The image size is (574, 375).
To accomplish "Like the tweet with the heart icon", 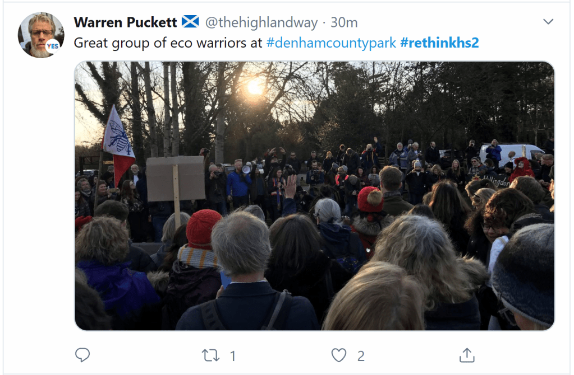I will pyautogui.click(x=338, y=355).
